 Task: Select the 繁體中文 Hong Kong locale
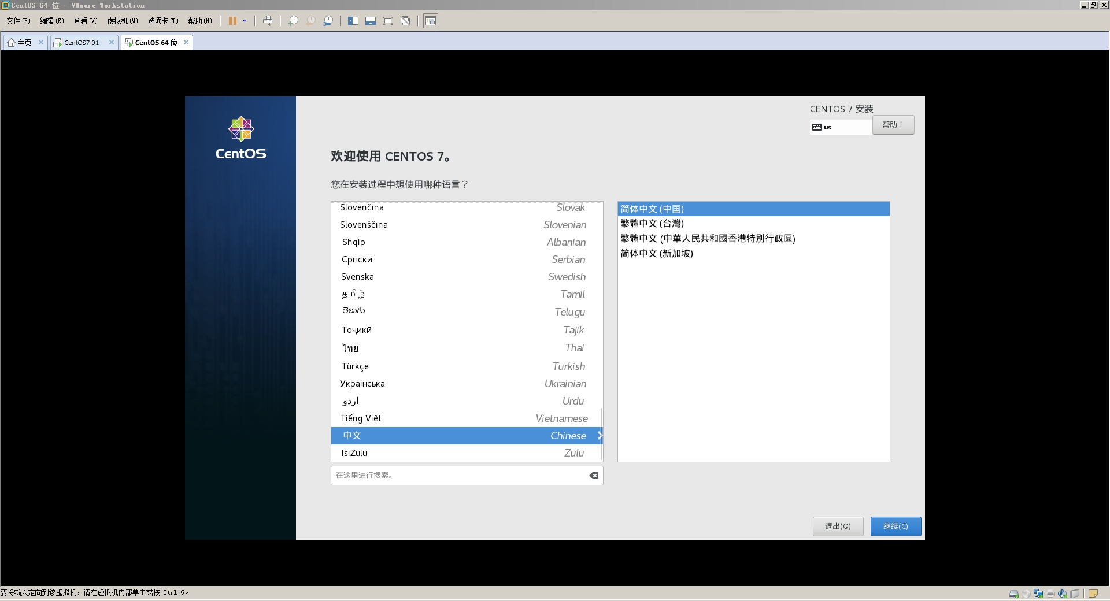753,239
